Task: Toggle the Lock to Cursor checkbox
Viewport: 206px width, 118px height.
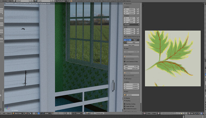Action: coord(125,59)
